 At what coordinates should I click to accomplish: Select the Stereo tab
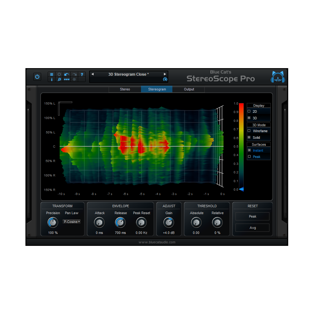(125, 89)
